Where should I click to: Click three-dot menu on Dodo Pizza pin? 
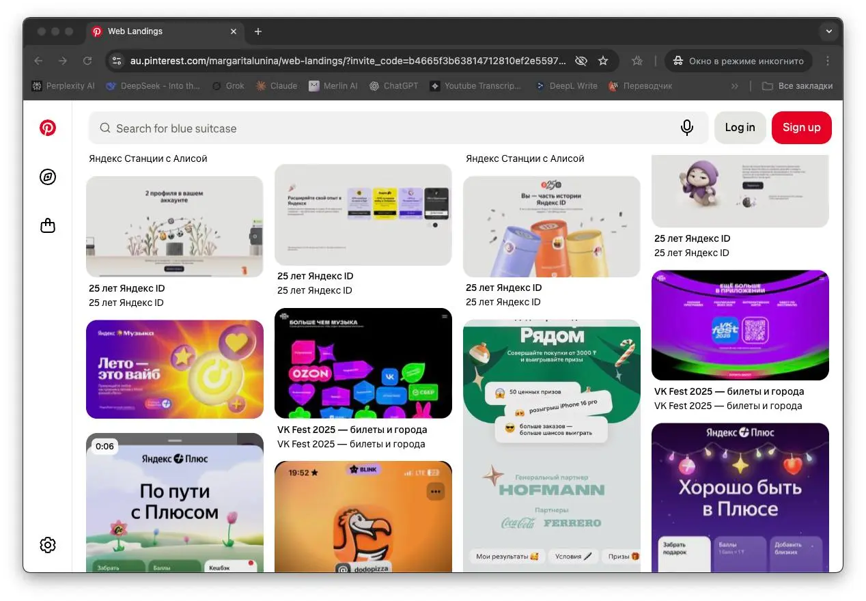tap(435, 491)
